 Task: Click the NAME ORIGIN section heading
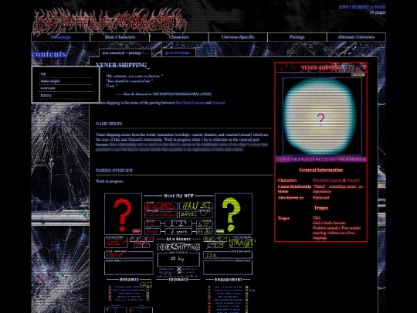[x=109, y=124]
